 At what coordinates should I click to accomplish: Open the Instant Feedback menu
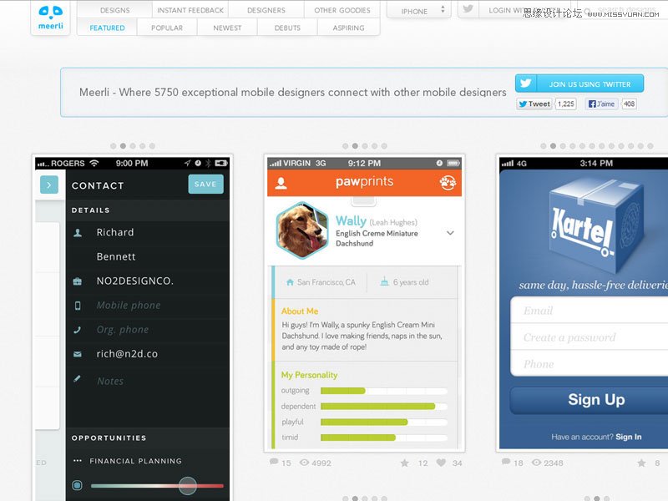tap(190, 10)
